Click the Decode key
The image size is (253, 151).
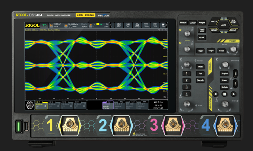tap(200, 80)
